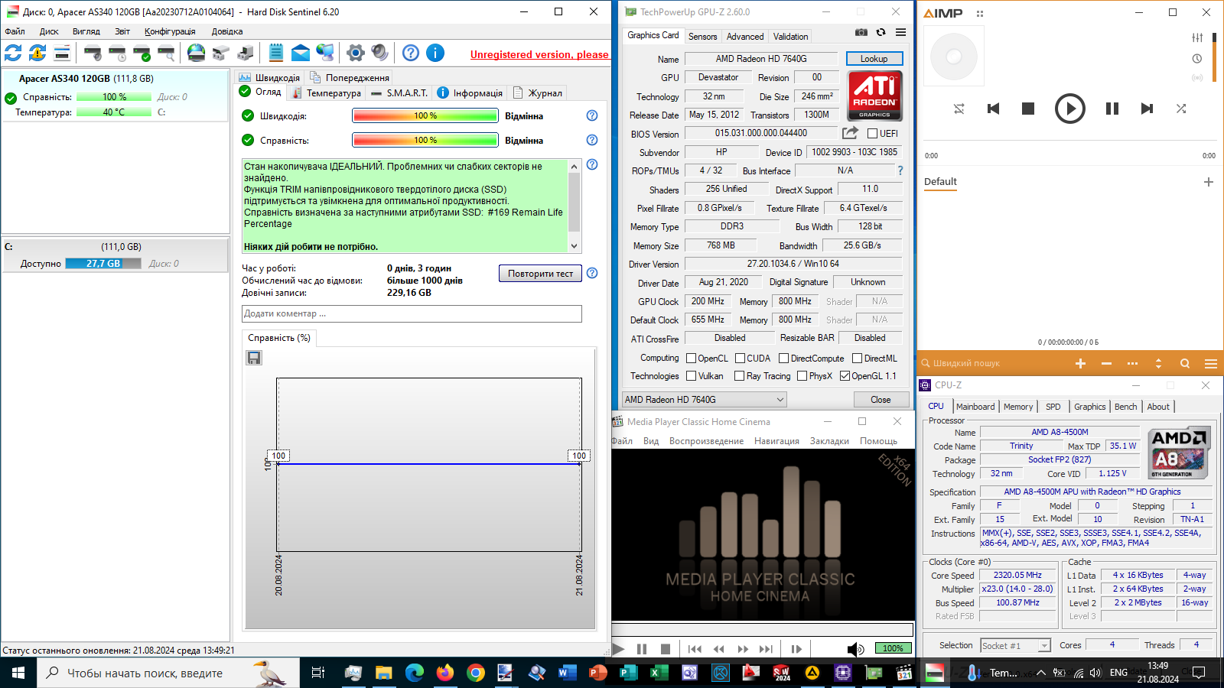Click the Unregistered version link
The image size is (1224, 688).
(539, 54)
